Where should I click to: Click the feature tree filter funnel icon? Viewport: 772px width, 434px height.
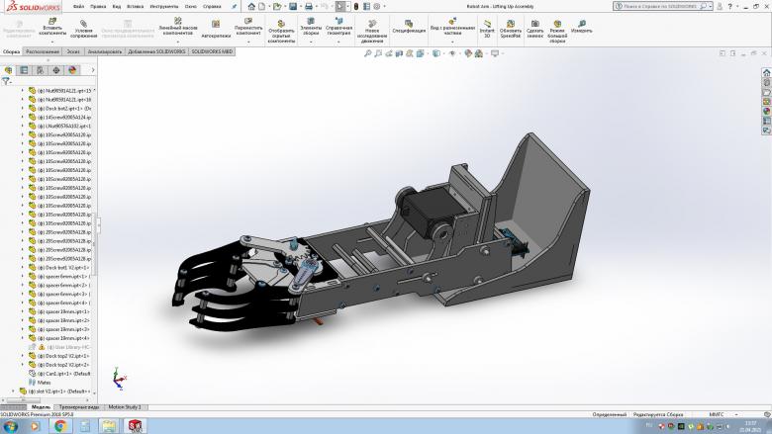5,81
